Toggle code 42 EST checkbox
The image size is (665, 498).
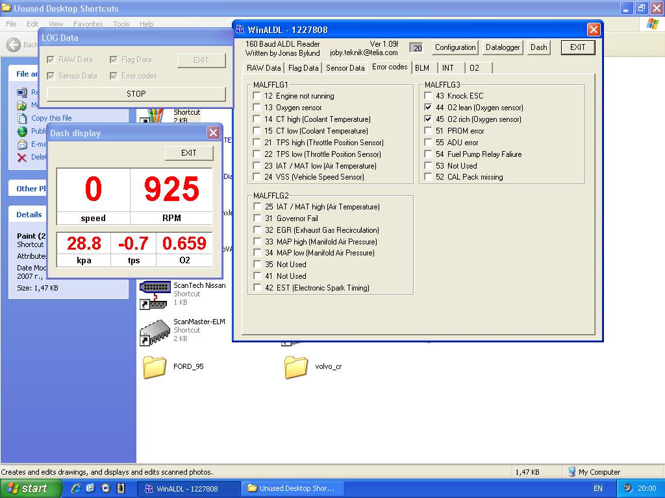(x=257, y=287)
